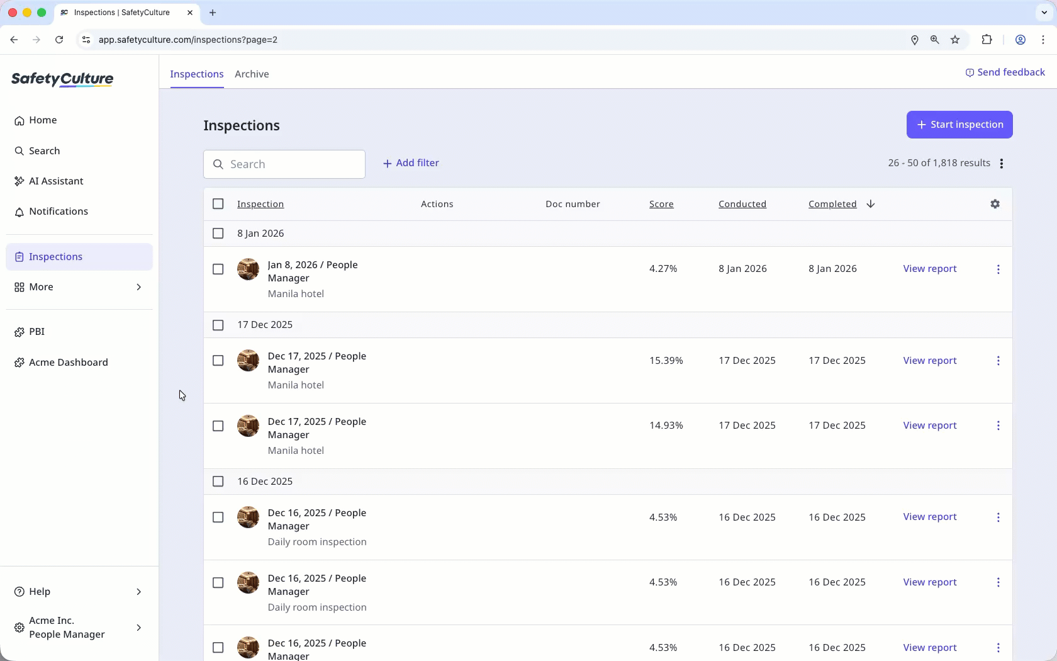This screenshot has height=661, width=1057.
Task: Select Inspections in the left sidebar
Action: (x=79, y=257)
